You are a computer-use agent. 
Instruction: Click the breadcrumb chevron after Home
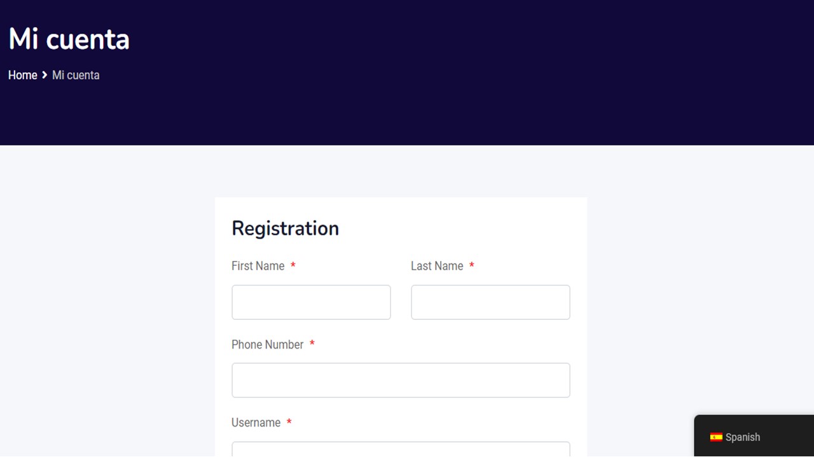point(44,75)
